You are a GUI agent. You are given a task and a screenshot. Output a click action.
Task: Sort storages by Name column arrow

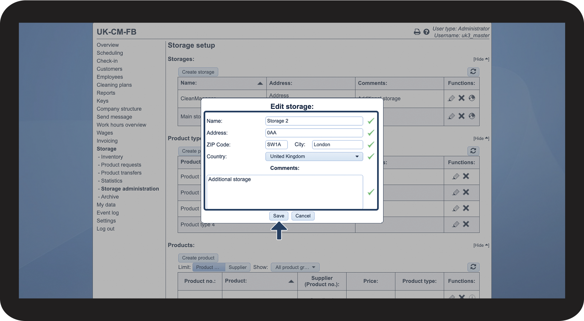[x=260, y=83]
